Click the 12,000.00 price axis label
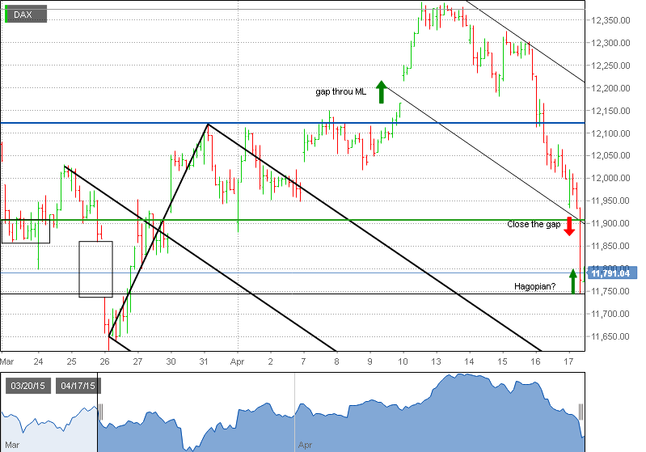This screenshot has height=452, width=646. [x=610, y=178]
